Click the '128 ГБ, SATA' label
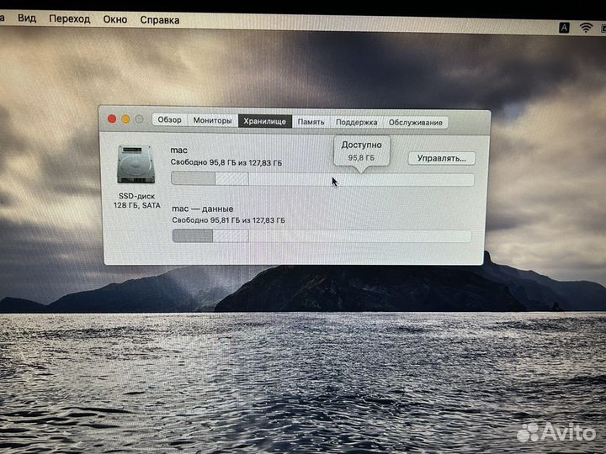The image size is (606, 454). click(137, 205)
